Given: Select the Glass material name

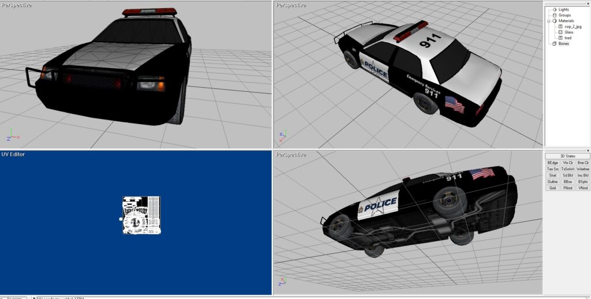Looking at the screenshot, I should tap(568, 32).
